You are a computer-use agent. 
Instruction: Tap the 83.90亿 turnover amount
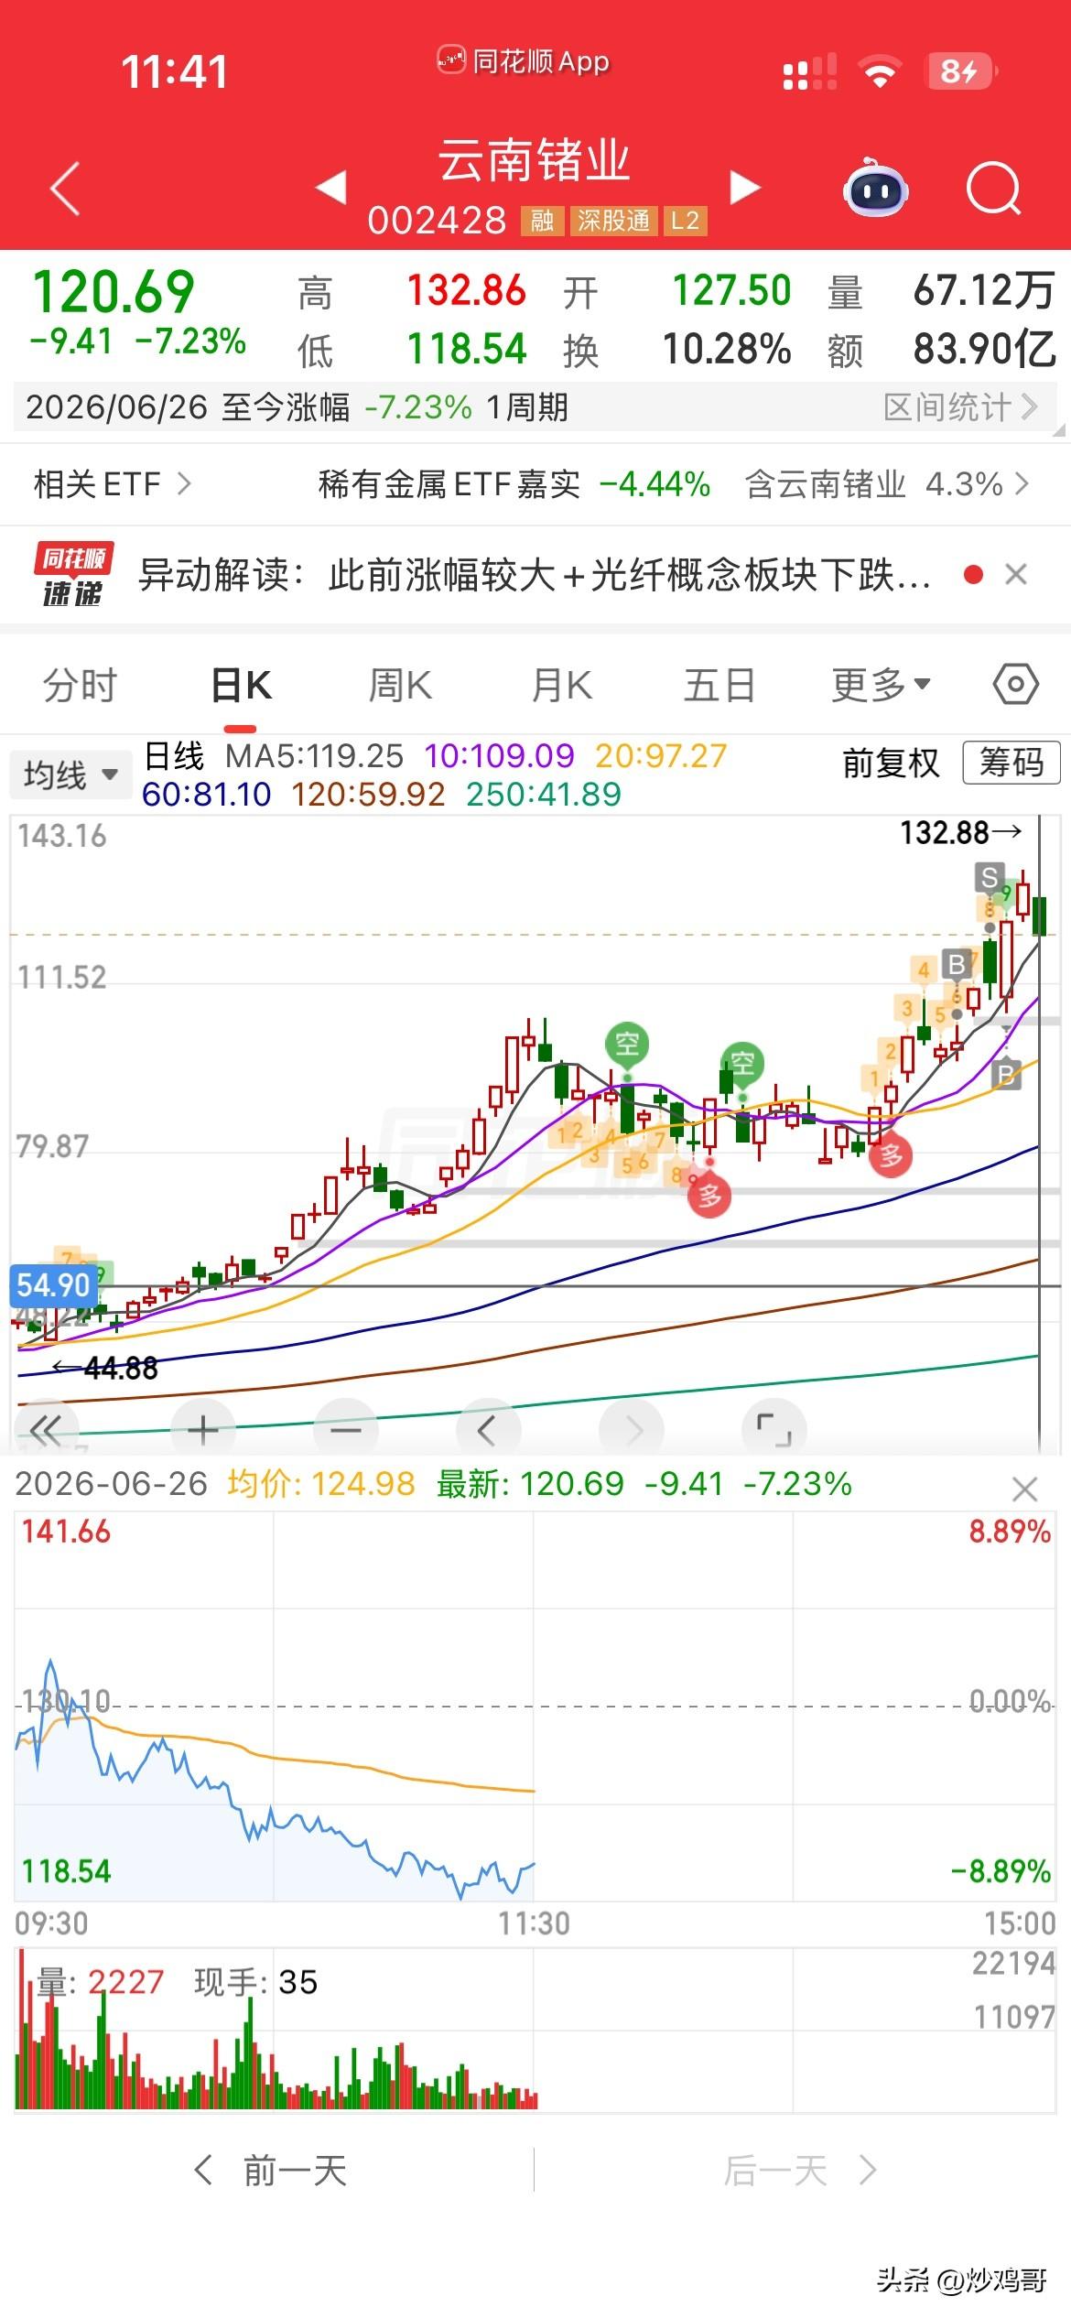(985, 349)
